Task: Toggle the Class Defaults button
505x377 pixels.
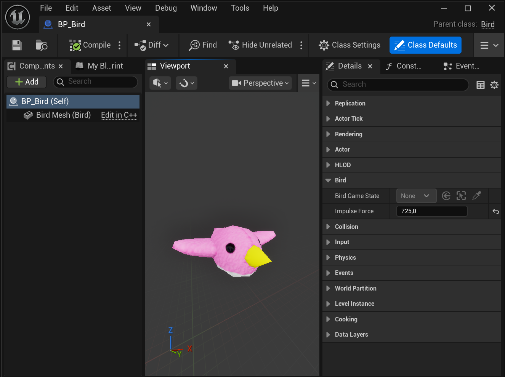Action: pos(425,45)
